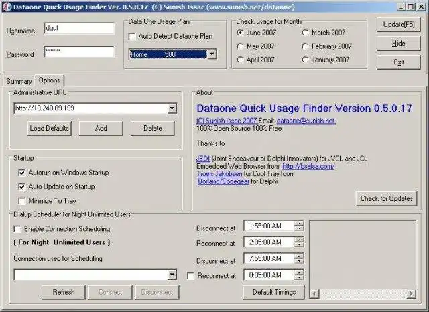Viewport: 429px width, 312px height.
Task: Open the Troels Jakobsen link
Action: [x=219, y=174]
